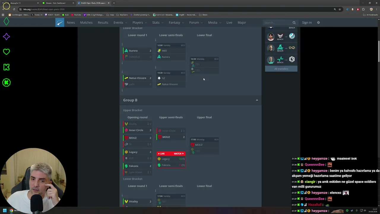This screenshot has width=380, height=214.
Task: Open the All transfers link
Action: [x=281, y=69]
